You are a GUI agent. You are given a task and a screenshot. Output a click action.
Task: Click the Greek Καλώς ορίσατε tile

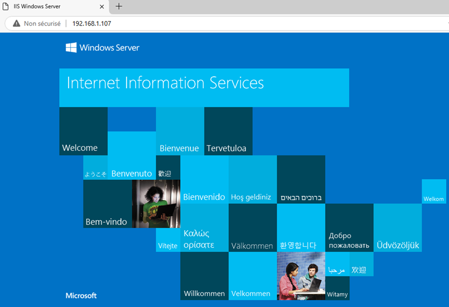coord(205,228)
